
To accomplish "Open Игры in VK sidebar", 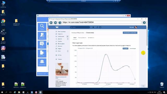I will [59, 51].
